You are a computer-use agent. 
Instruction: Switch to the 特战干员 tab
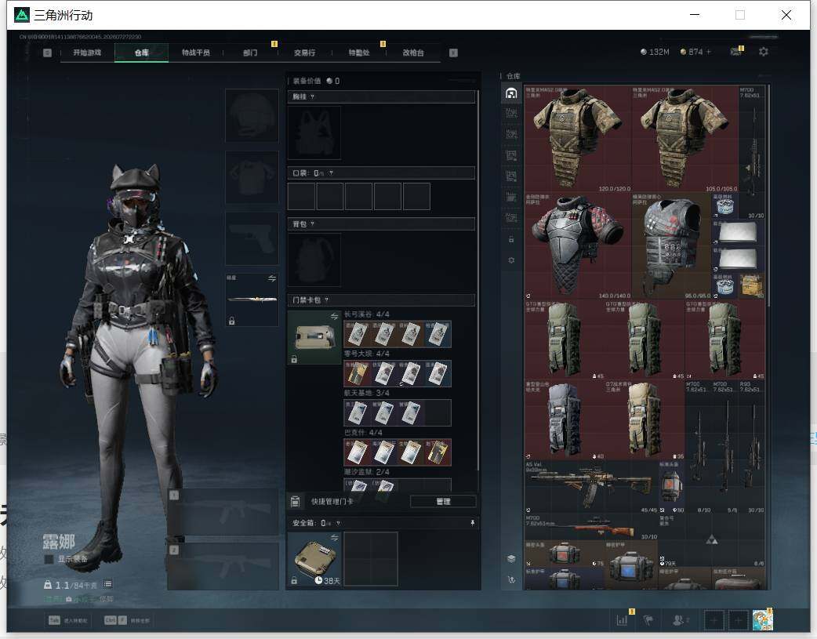click(x=196, y=53)
